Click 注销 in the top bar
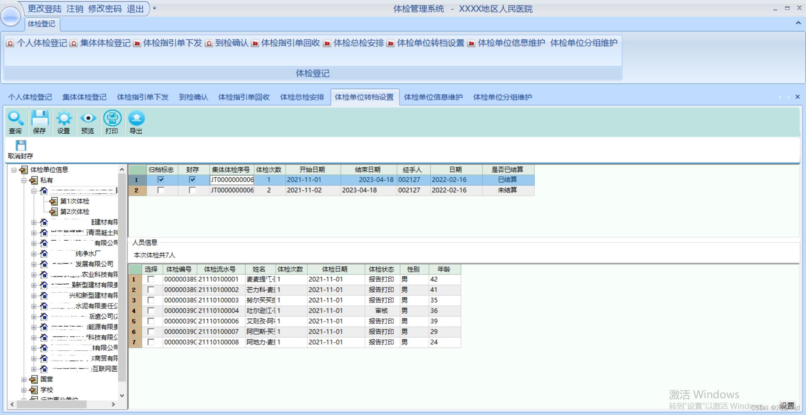 75,9
